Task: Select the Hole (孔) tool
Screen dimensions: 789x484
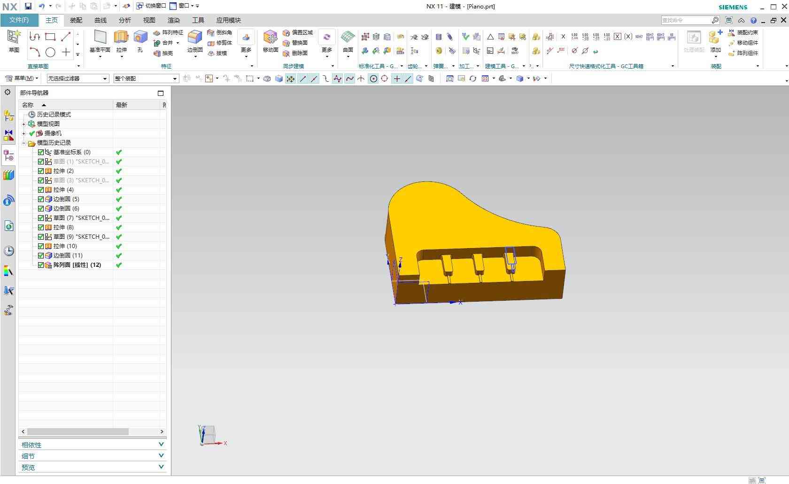Action: (x=140, y=41)
